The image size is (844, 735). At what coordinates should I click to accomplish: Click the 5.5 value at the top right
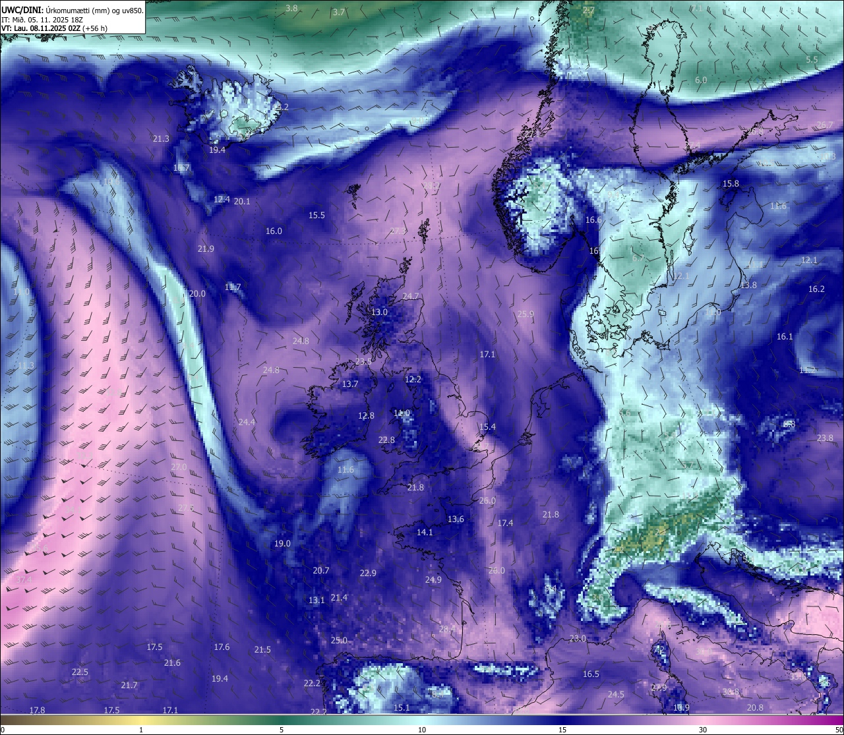pyautogui.click(x=812, y=59)
